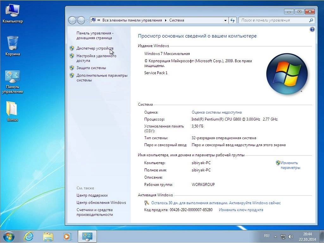Click the refresh button next to address bar
The width and height of the screenshot is (324, 243).
pyautogui.click(x=233, y=20)
